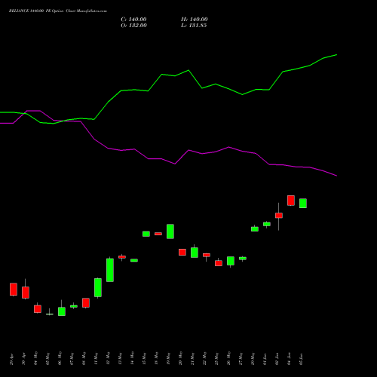Click the '04 Jun' date label
377x377 pixels.
coord(289,359)
